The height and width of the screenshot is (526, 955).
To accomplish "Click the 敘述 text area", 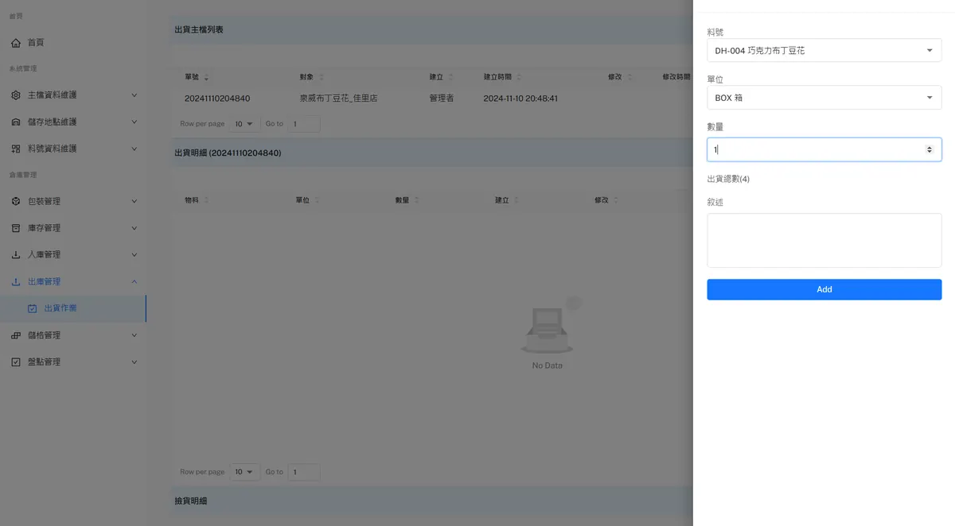I will point(824,241).
